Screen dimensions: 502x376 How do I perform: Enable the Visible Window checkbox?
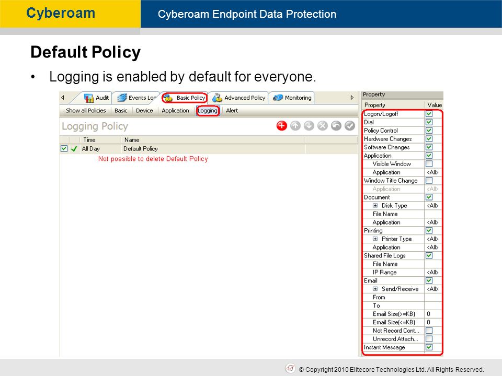coord(429,163)
